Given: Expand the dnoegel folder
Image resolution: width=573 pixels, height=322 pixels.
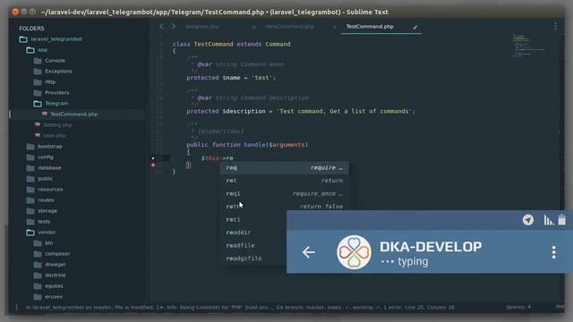Looking at the screenshot, I should 49,265.
